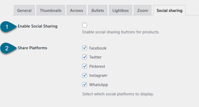Click the WhatsApp label text

pos(98,85)
